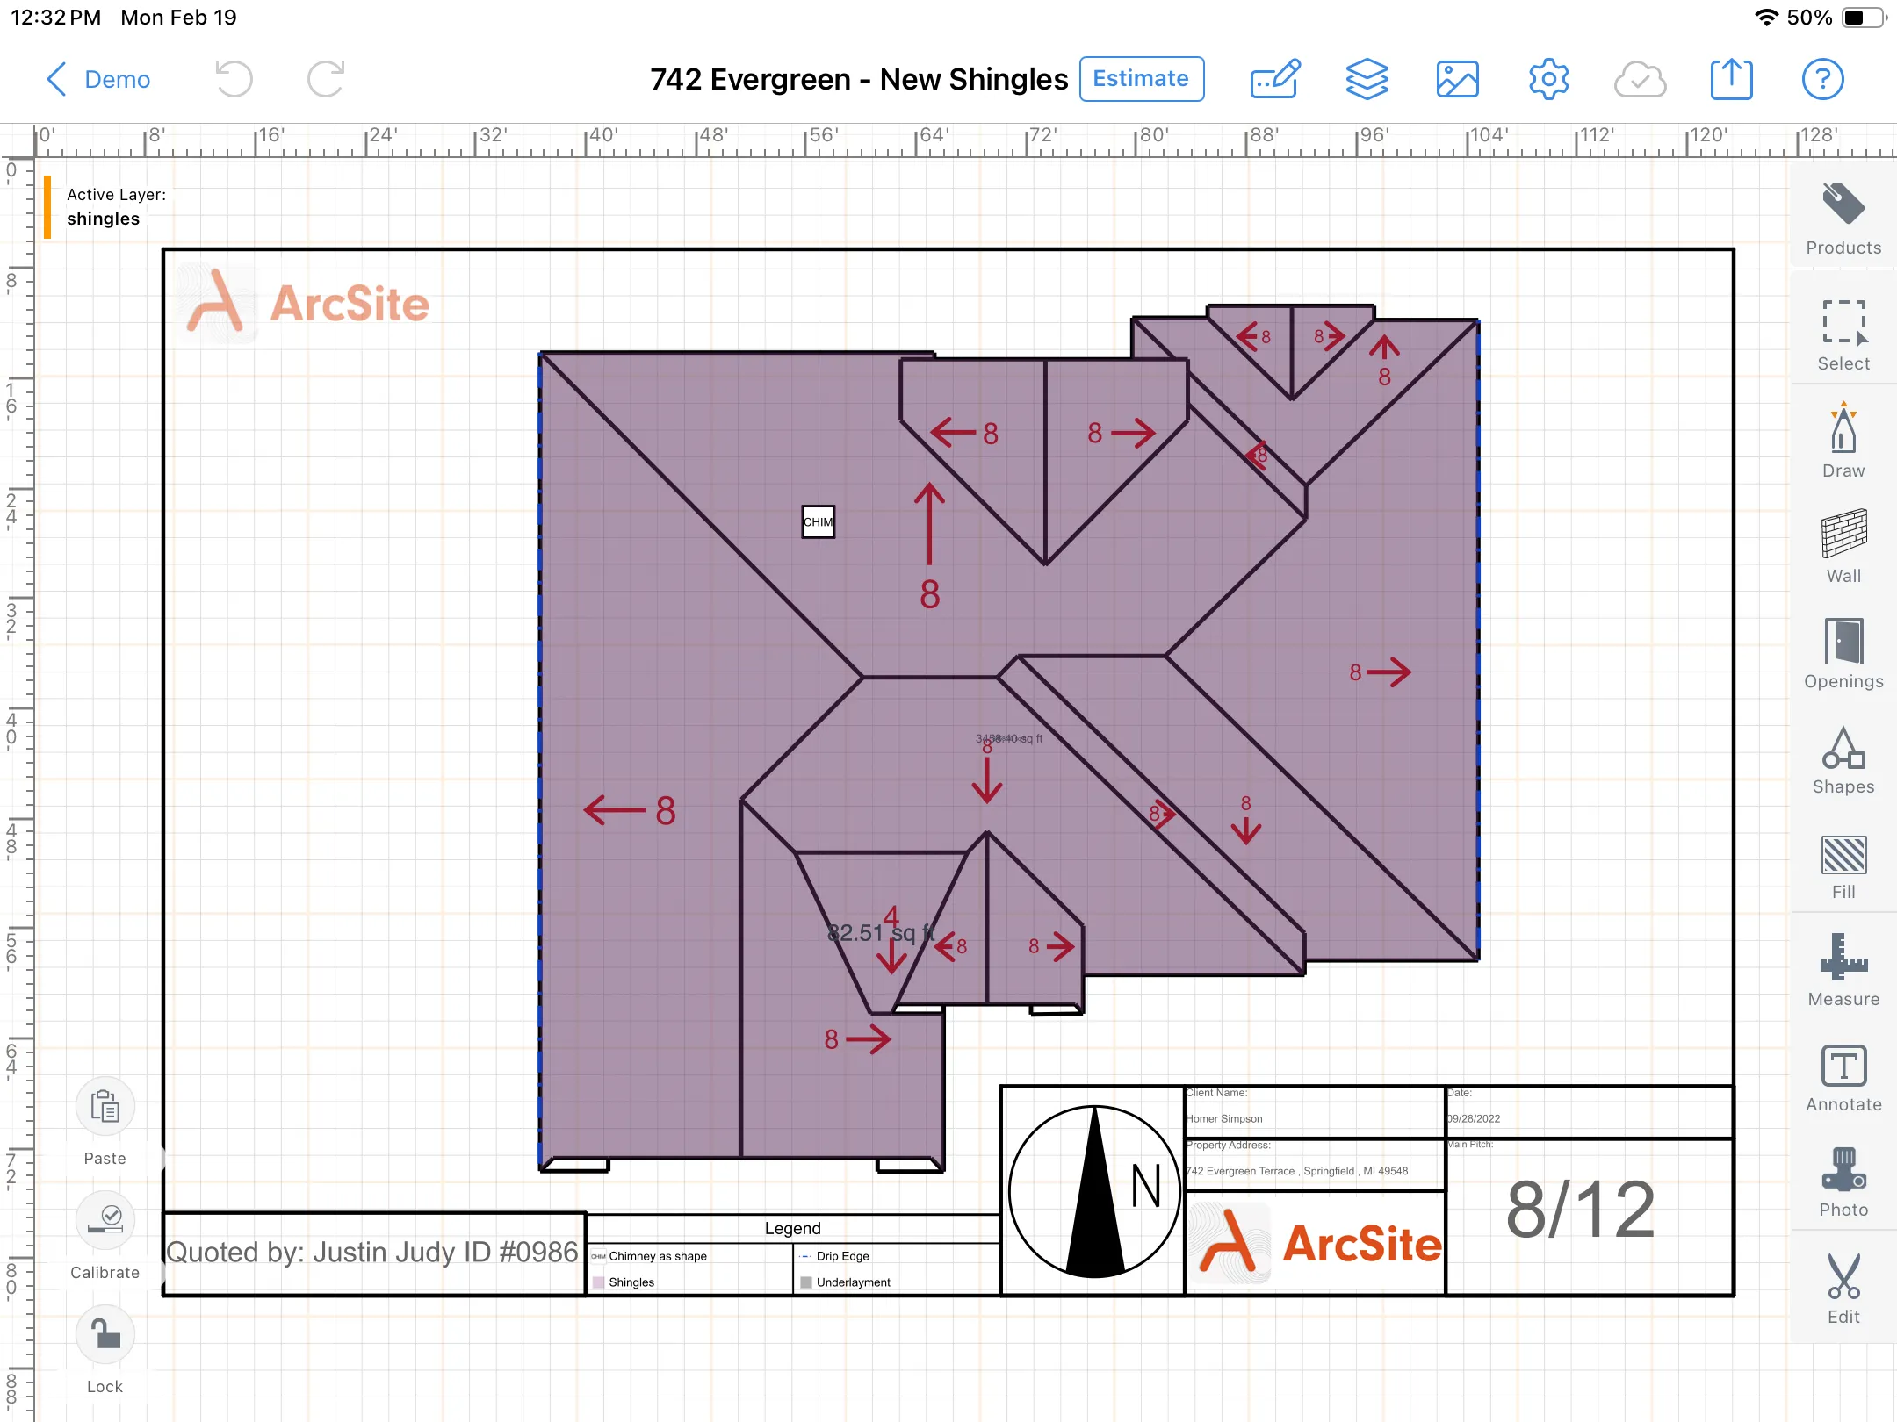Open the Photo tool

pos(1842,1181)
